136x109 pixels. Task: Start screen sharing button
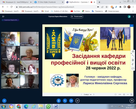pyautogui.click(x=78, y=101)
